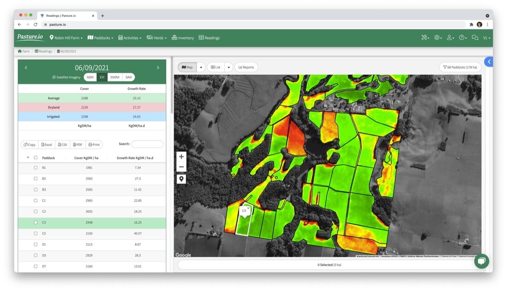Viewport: 507px width, 291px height.
Task: Click the map location pin button
Action: pos(181,179)
